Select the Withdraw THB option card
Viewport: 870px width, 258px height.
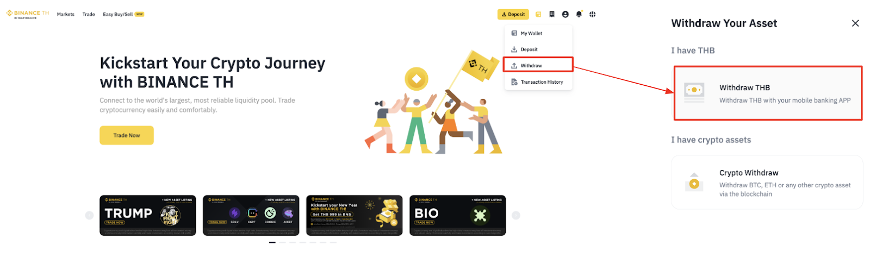(768, 93)
